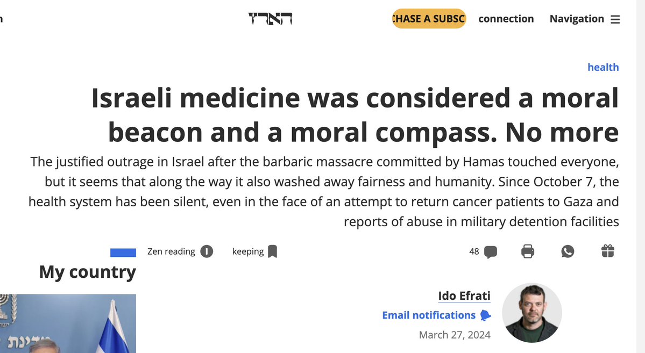
Task: Open the connection login link
Action: pos(506,19)
